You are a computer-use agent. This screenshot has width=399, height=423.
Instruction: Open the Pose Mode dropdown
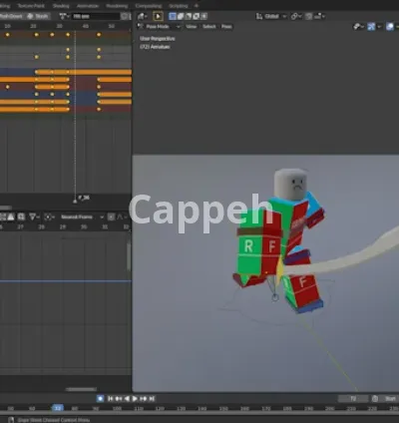pyautogui.click(x=160, y=26)
